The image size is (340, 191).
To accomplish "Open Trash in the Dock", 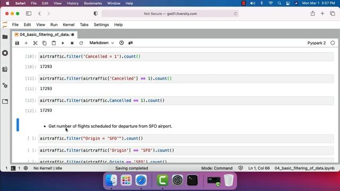I will (x=228, y=180).
